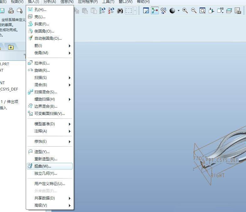
Task: Toggle the sketch orientation view button
Action: click(x=146, y=11)
